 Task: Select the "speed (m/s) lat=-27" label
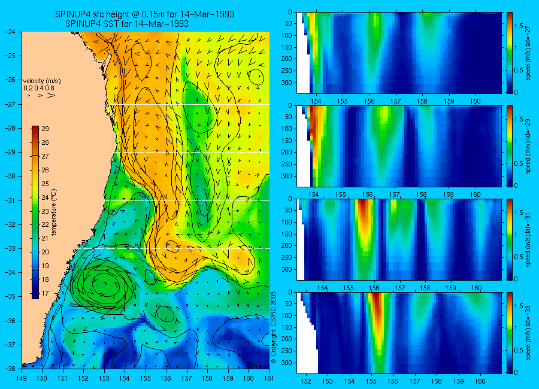coord(529,53)
